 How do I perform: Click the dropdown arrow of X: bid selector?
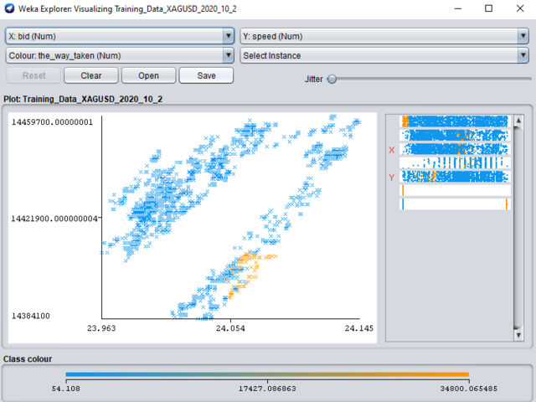tap(229, 36)
